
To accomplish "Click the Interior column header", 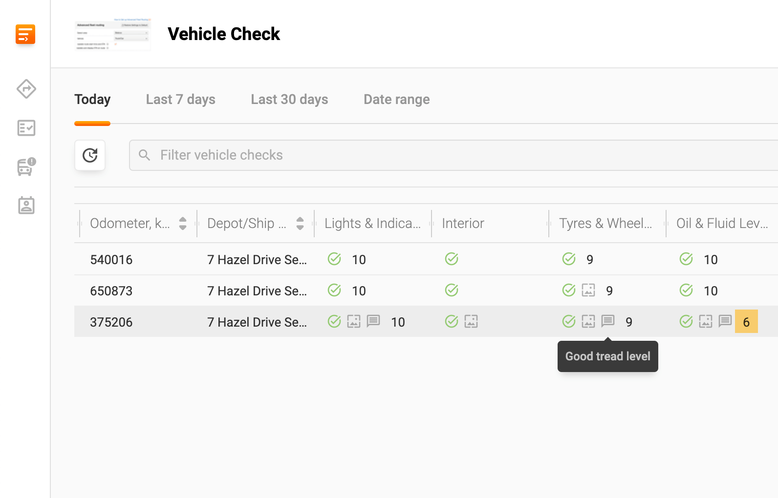I will tap(463, 224).
